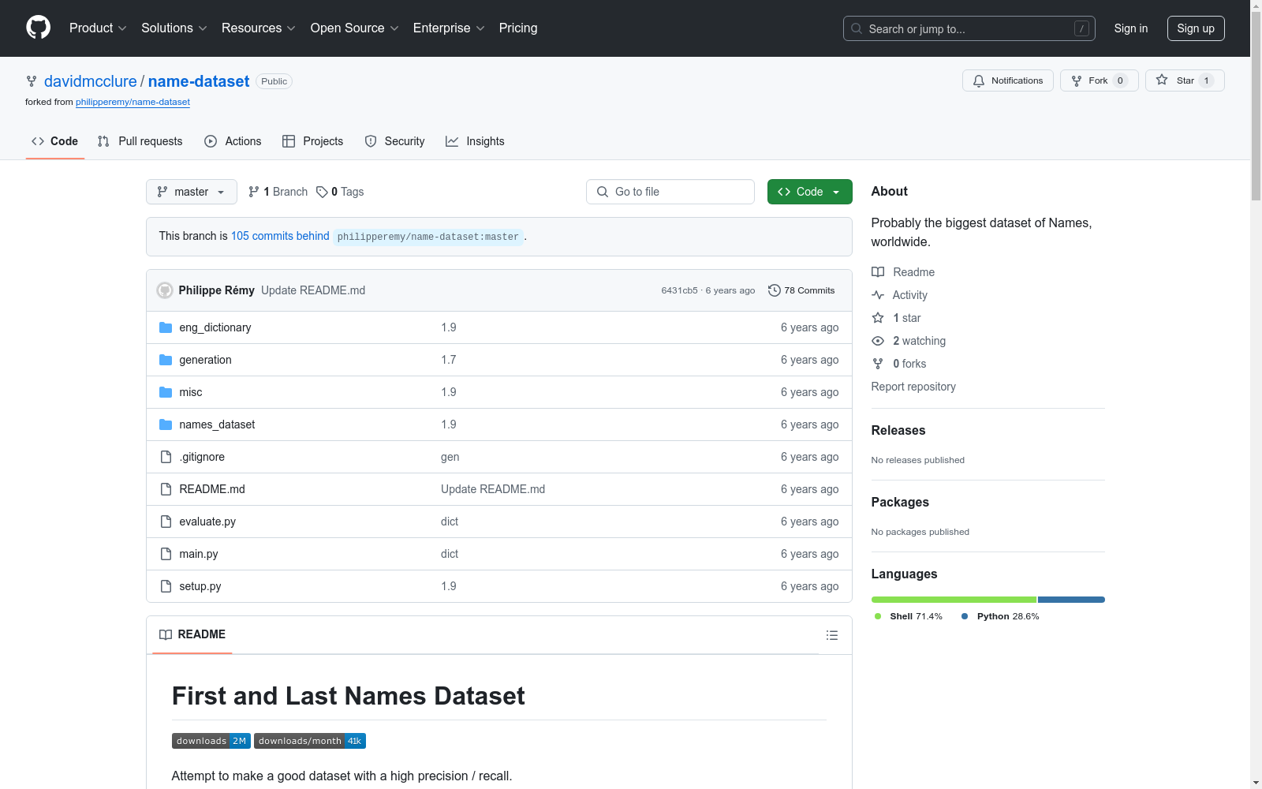
Task: Click the book icon next to Readme
Action: (x=878, y=272)
